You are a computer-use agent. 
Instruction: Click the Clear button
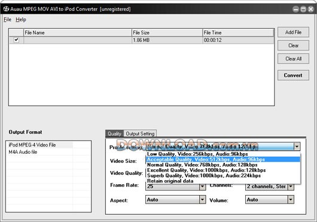tap(293, 45)
